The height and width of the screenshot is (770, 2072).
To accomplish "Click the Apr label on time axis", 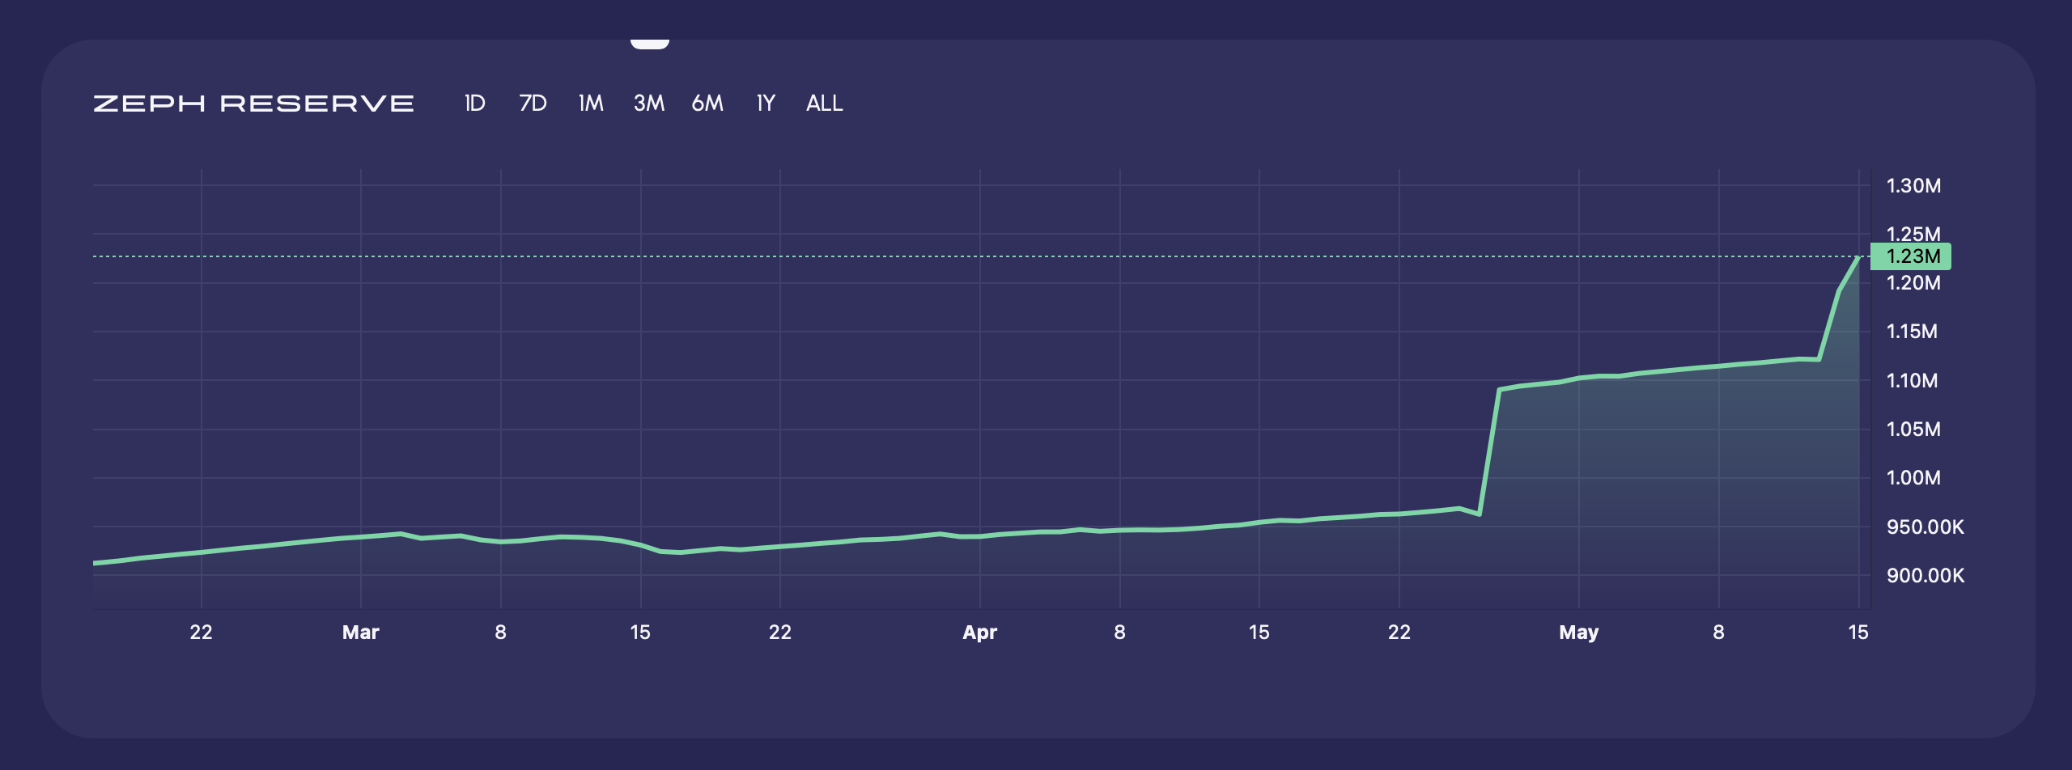I will [979, 632].
